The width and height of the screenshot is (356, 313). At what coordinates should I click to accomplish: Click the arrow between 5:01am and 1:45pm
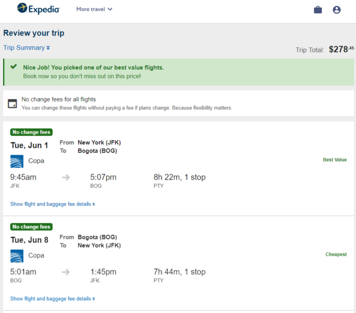[x=66, y=272]
